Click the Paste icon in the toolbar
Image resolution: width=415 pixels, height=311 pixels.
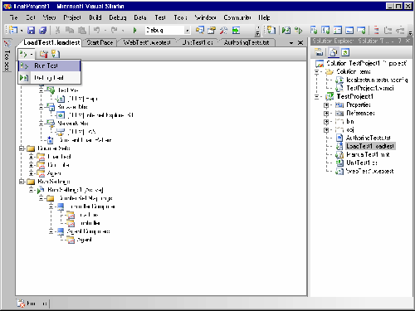click(x=82, y=30)
